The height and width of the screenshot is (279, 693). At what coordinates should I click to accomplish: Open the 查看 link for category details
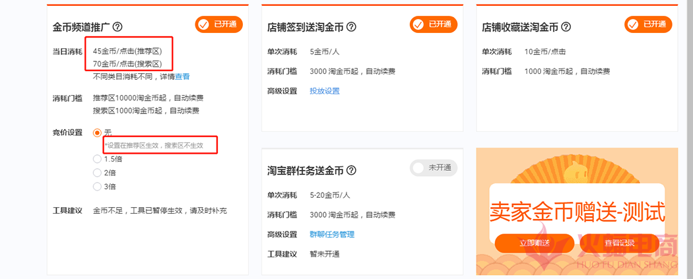182,77
